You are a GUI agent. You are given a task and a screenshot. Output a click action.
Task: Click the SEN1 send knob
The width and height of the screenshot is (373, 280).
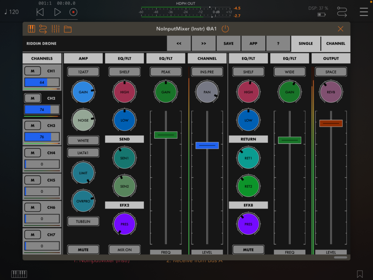click(125, 158)
